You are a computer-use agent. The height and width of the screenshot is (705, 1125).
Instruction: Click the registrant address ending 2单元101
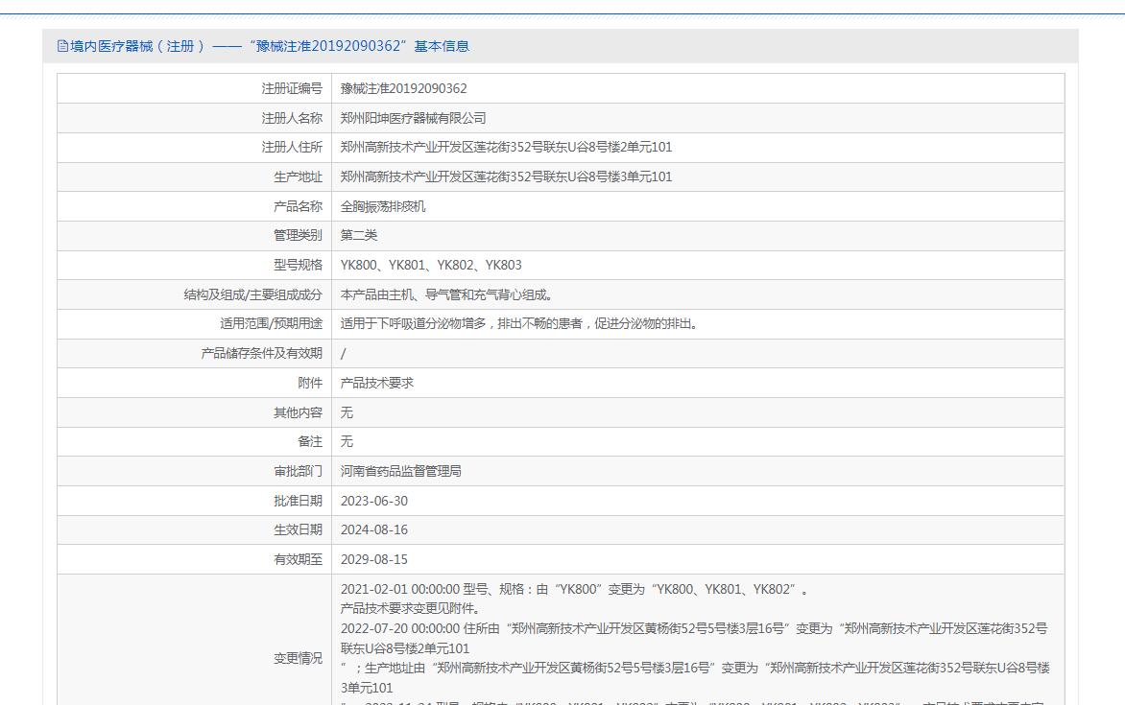(506, 147)
